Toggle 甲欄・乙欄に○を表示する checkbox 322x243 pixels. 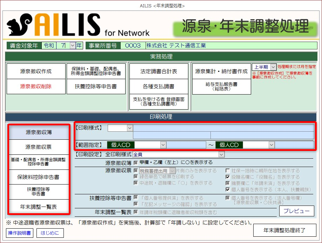pos(136,162)
